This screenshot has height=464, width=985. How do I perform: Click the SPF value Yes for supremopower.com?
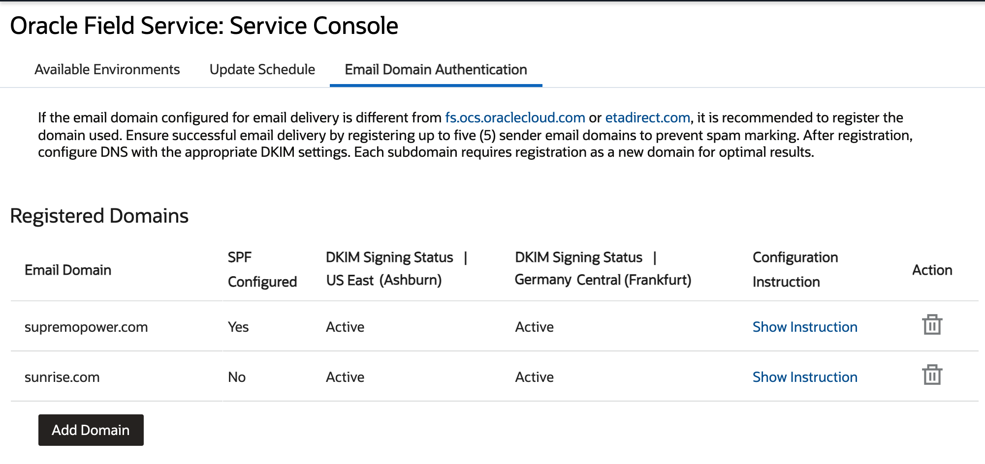point(238,327)
